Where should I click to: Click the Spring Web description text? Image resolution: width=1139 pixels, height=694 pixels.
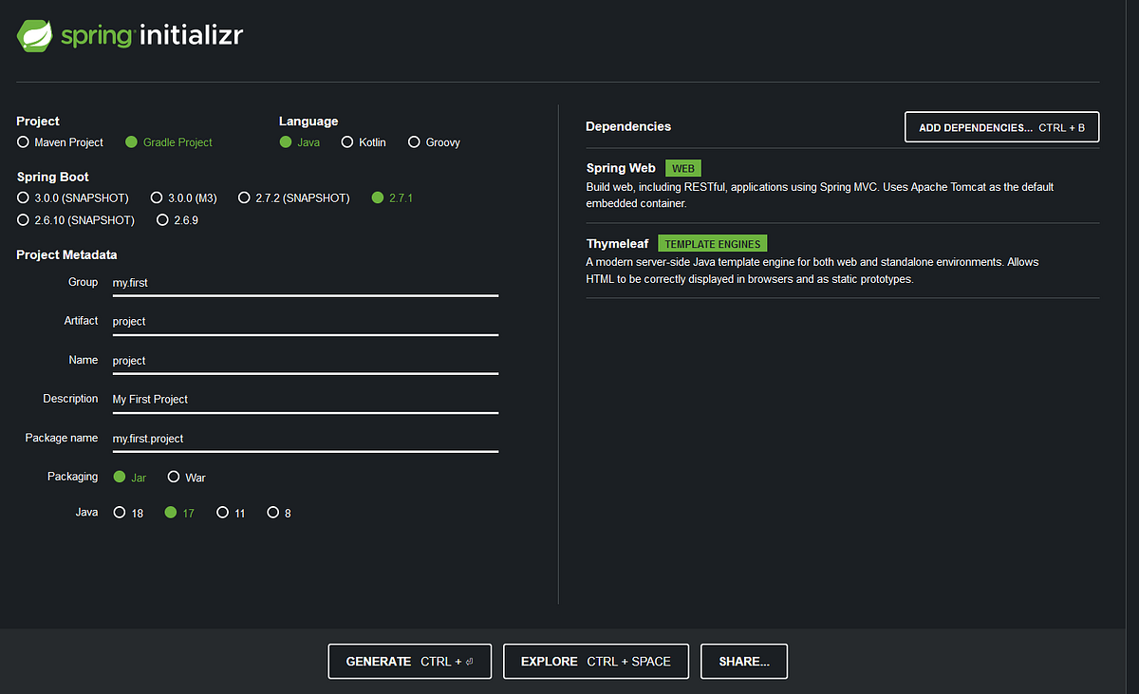(820, 195)
